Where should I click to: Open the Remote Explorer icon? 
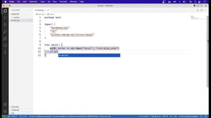5,45
